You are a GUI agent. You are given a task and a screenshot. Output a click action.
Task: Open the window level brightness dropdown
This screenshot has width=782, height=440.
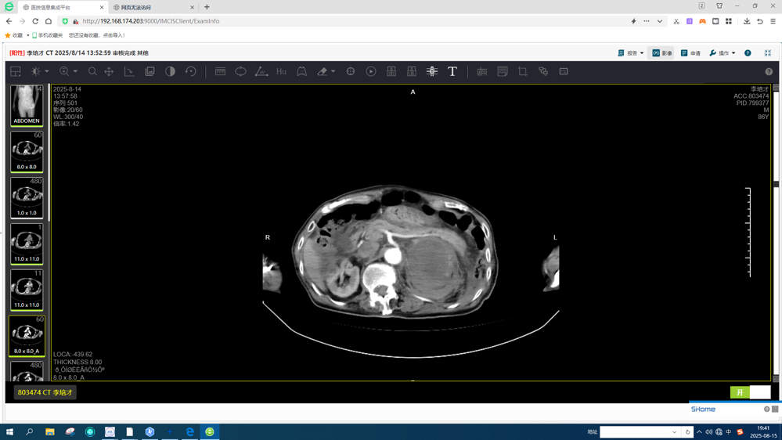coord(47,71)
